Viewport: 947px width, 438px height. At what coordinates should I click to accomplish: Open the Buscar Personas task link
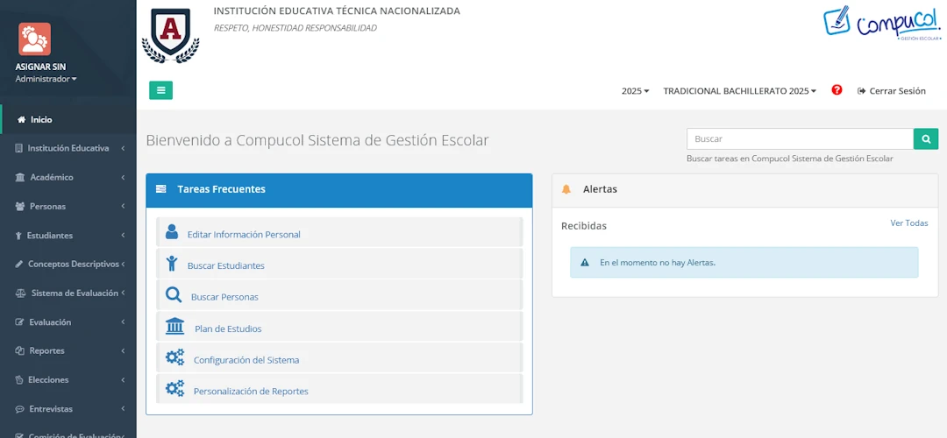(x=224, y=298)
